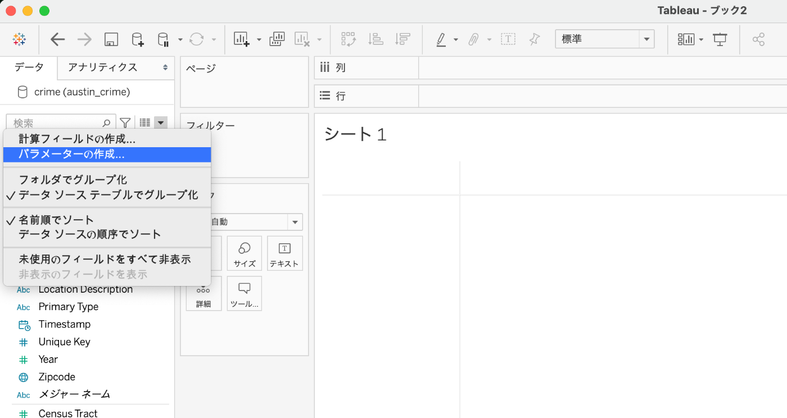Select フォルダでグループ化 option
This screenshot has height=418, width=787.
(107, 180)
